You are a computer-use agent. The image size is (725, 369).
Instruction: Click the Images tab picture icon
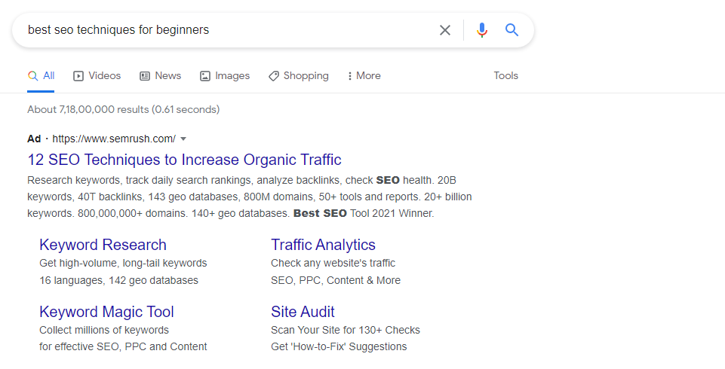[205, 76]
